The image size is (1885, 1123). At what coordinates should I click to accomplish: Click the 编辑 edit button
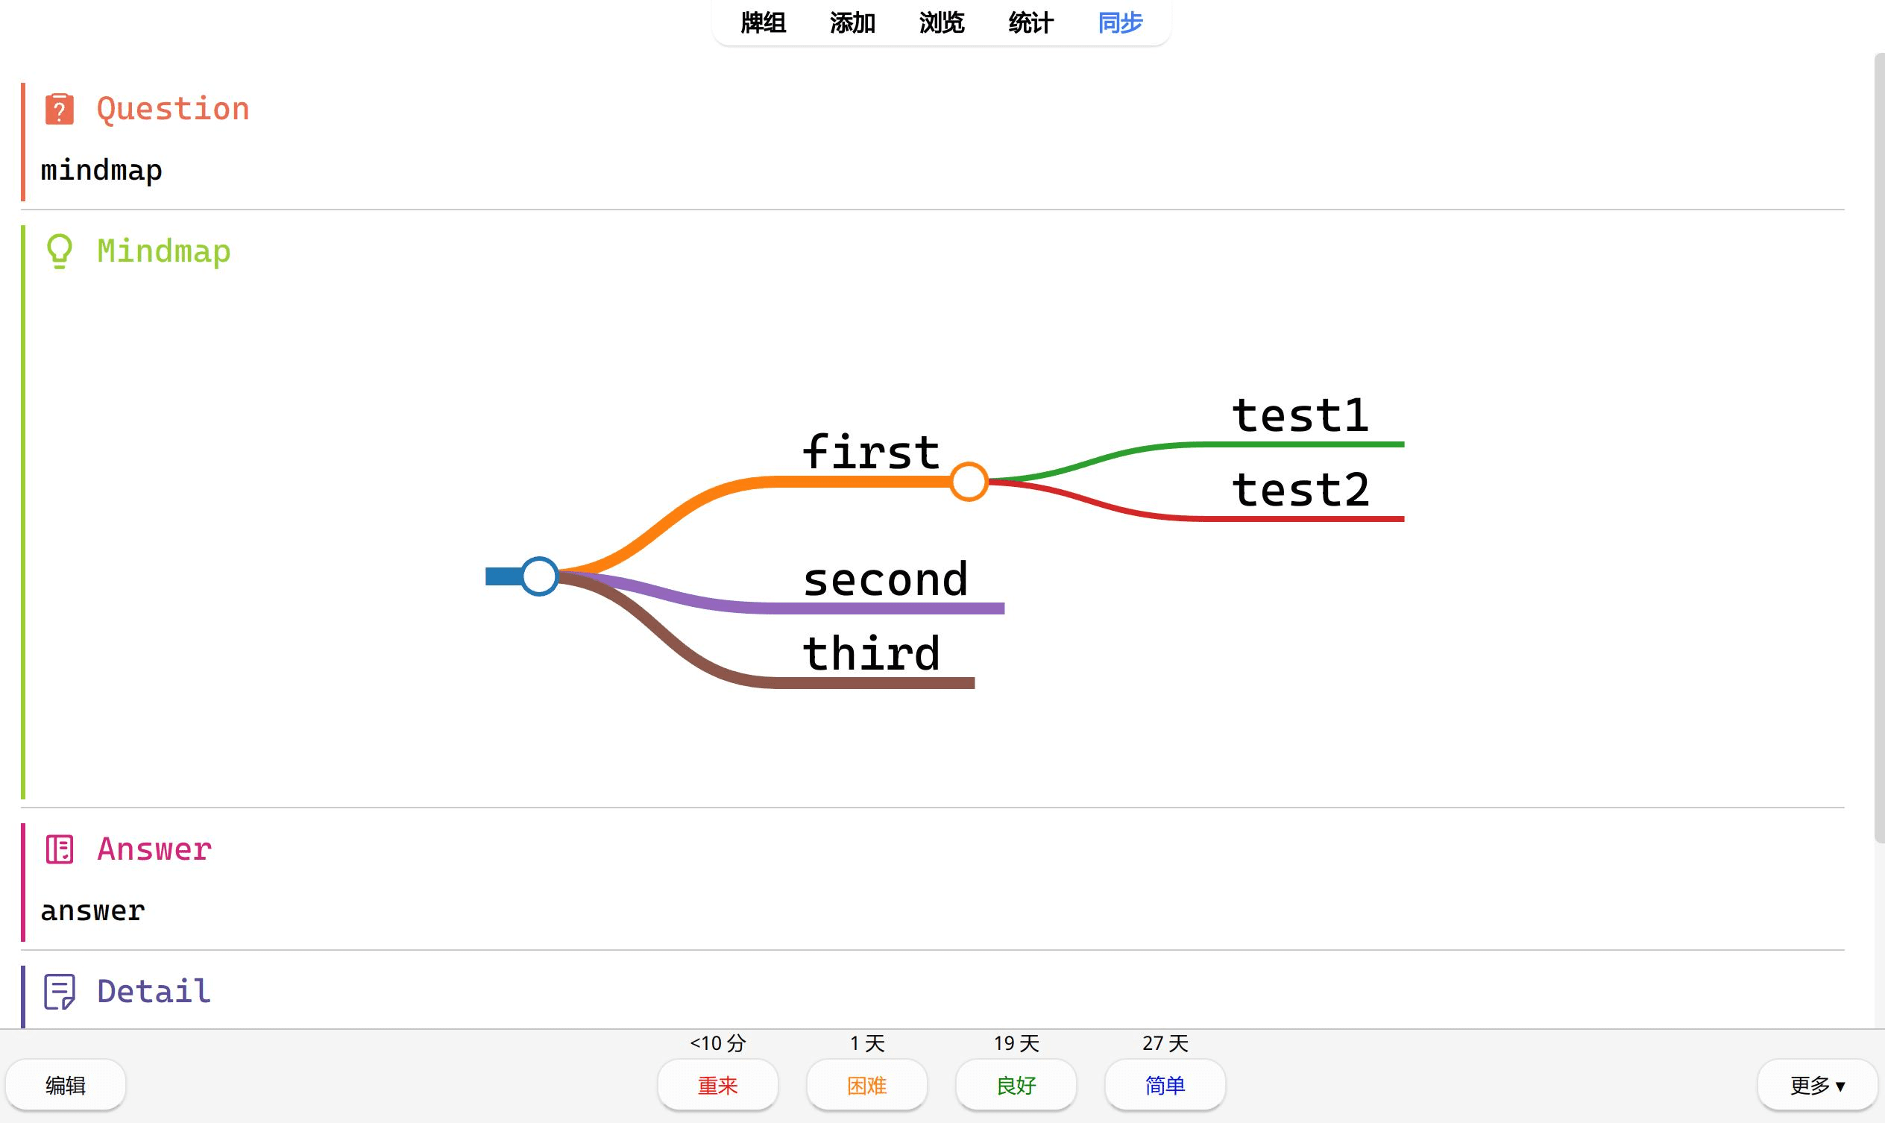click(66, 1085)
